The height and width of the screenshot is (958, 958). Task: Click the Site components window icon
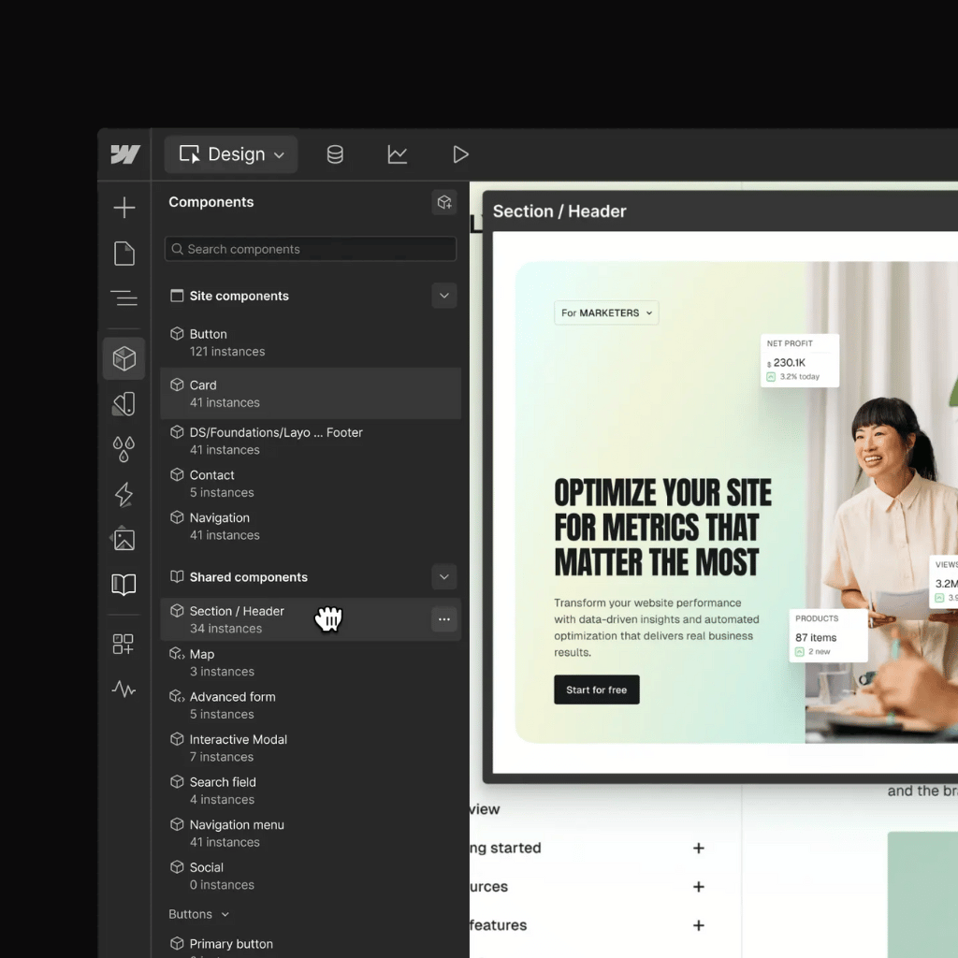[177, 296]
